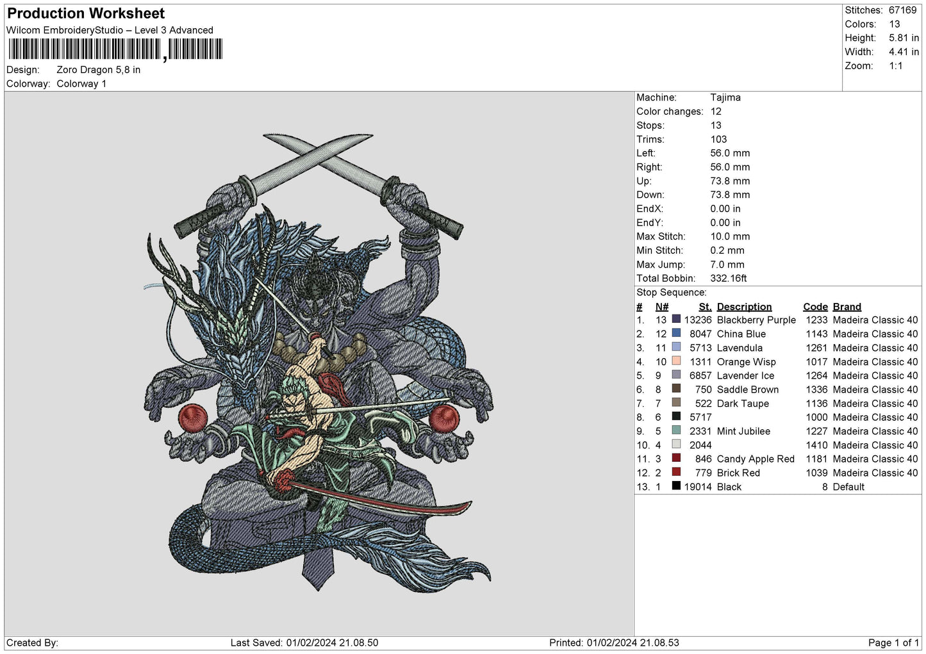This screenshot has width=926, height=654.
Task: Click the Total Bobbin value "332.16ft"
Action: coord(729,279)
